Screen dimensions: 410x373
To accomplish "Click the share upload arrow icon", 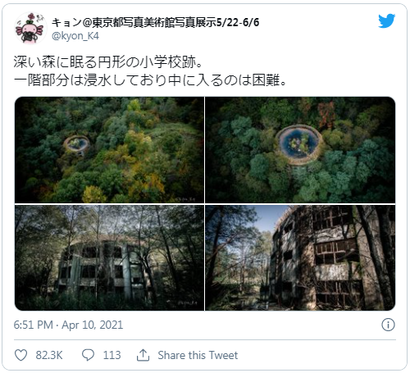I will click(x=143, y=355).
